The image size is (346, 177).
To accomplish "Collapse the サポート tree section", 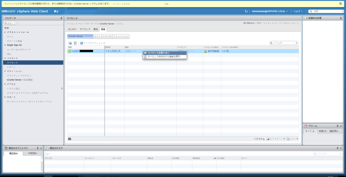I will point(5,97).
